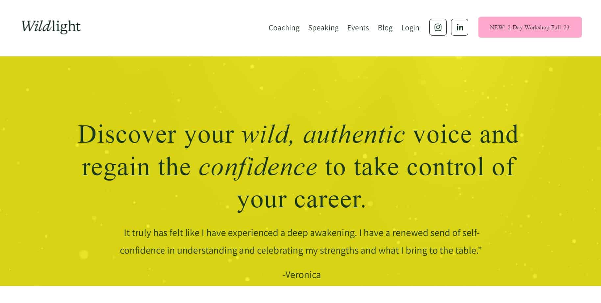The height and width of the screenshot is (303, 601).
Task: Click the "-Veronica" attribution
Action: [302, 275]
